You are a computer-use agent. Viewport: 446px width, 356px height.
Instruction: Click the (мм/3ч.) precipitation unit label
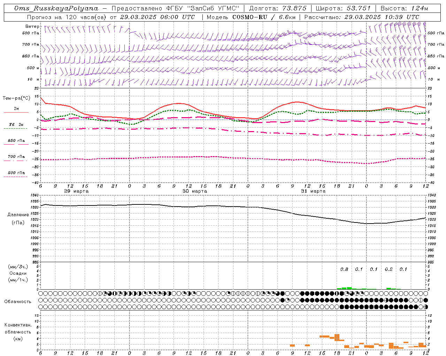18,267
